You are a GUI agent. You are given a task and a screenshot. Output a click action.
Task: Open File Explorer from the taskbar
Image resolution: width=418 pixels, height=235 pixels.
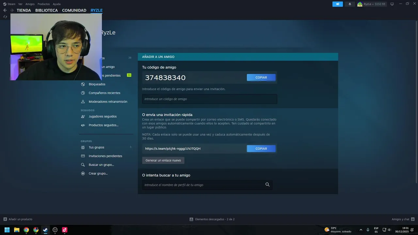(17, 230)
